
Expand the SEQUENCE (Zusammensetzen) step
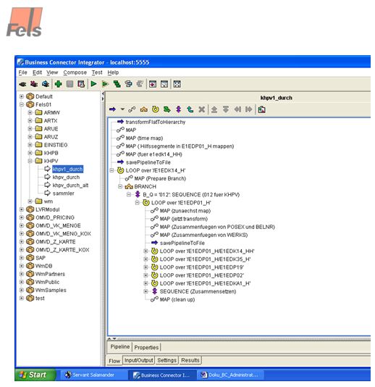[x=146, y=291]
